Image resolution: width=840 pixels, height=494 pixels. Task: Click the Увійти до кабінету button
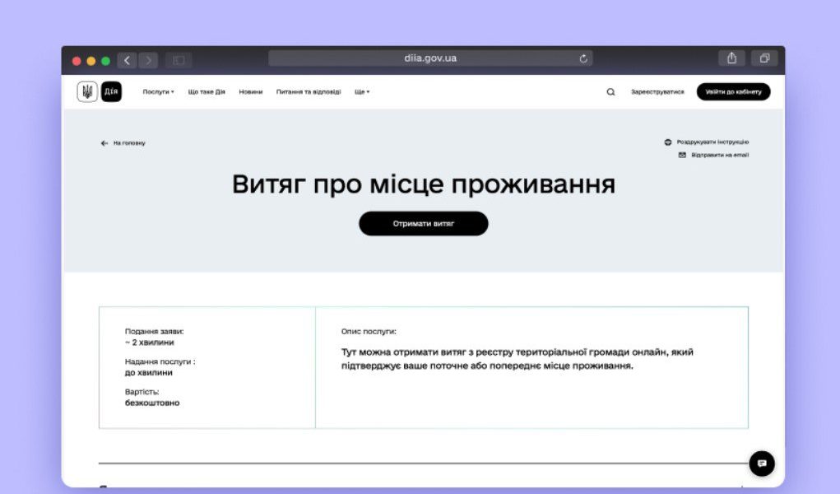click(735, 91)
